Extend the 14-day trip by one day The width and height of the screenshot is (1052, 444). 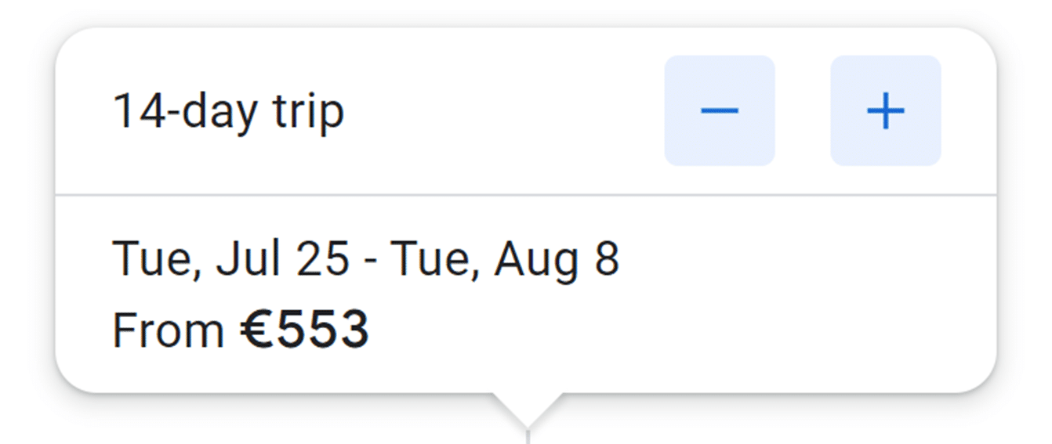[x=885, y=110]
